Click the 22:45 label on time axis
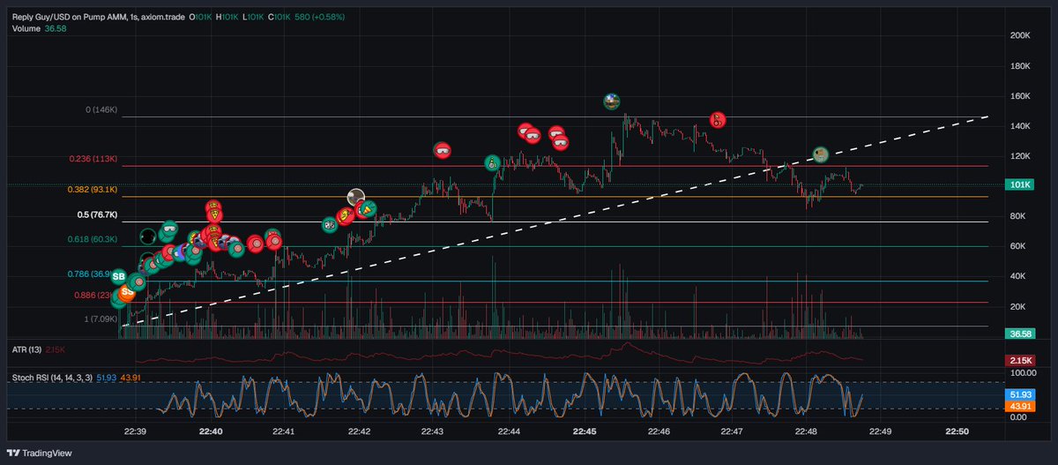The width and height of the screenshot is (1058, 465). (585, 432)
